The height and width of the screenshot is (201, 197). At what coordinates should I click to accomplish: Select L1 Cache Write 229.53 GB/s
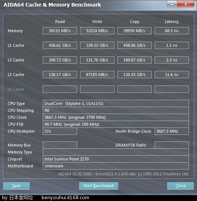pos(97,45)
